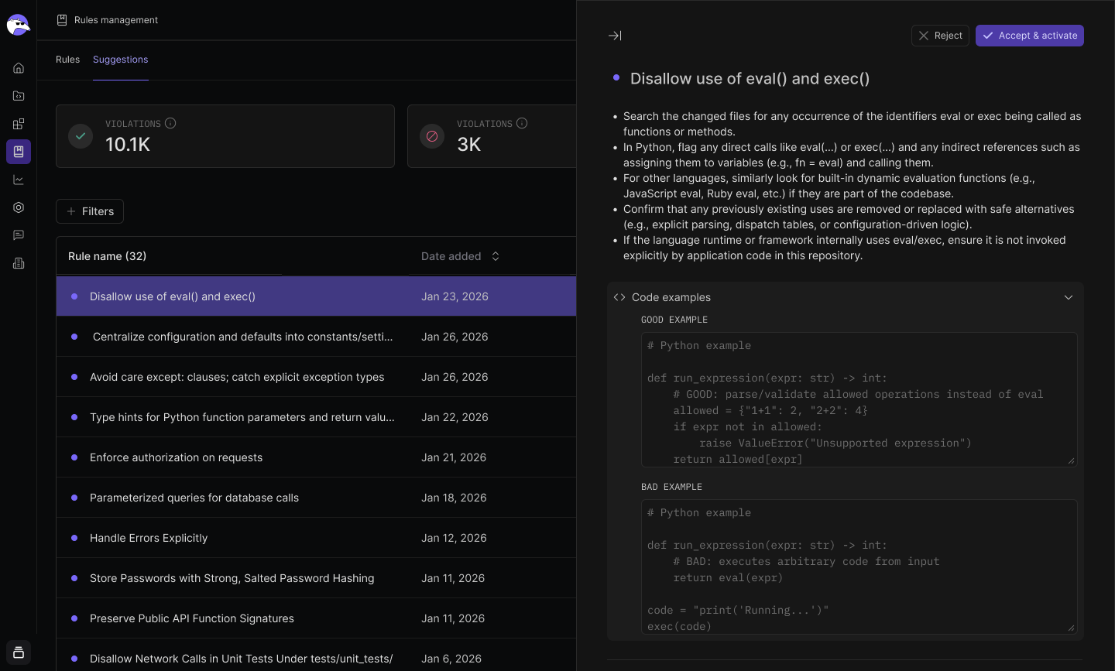
Task: Show info for the 10.1K violations card
Action: pyautogui.click(x=170, y=123)
